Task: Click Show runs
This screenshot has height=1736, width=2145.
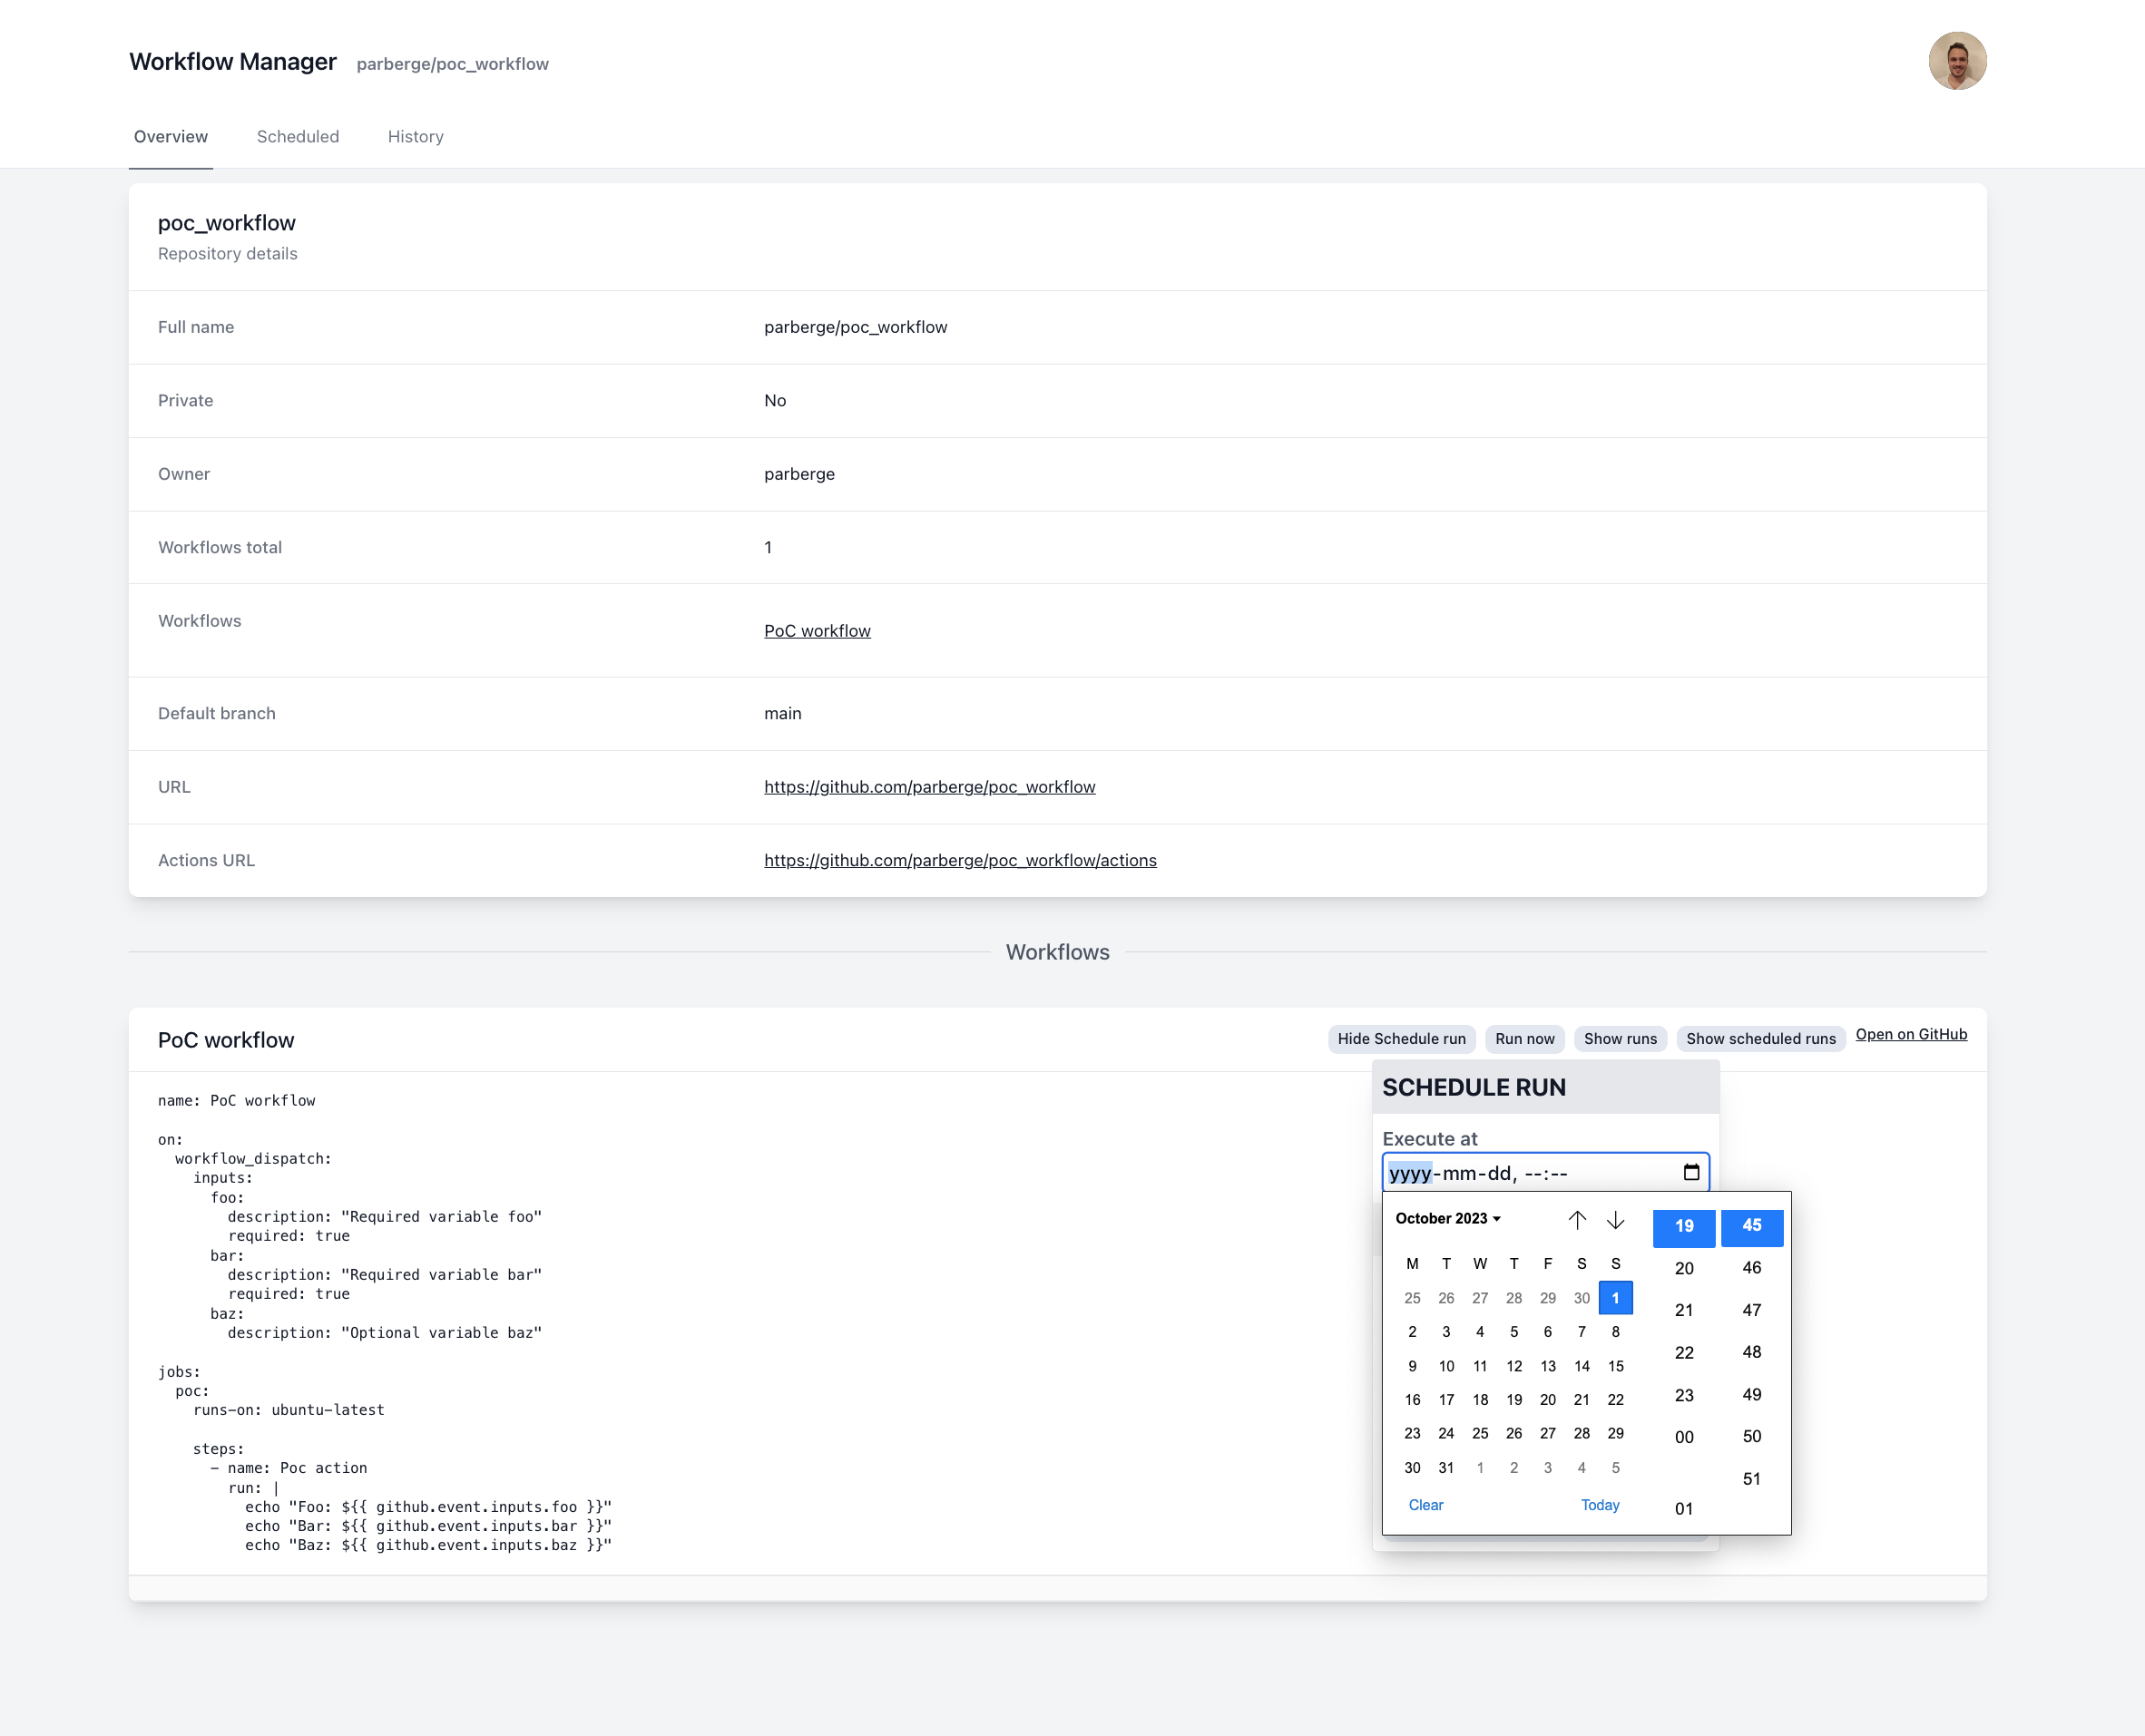Action: [x=1620, y=1040]
